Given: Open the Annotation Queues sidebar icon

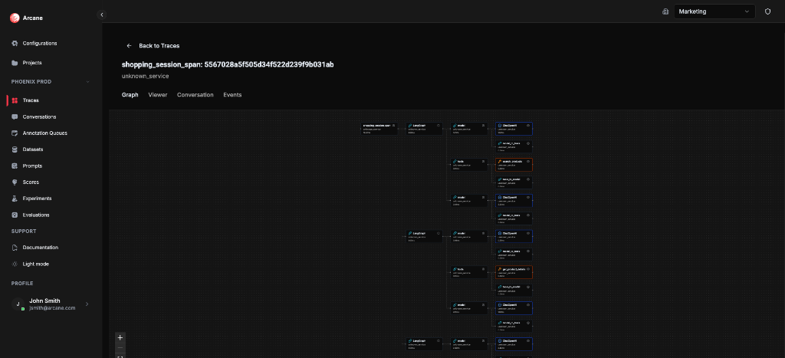Looking at the screenshot, I should (x=15, y=133).
